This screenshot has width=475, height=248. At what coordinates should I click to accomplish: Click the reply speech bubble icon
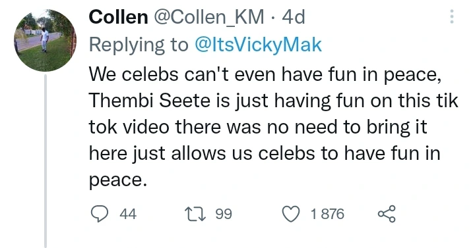100,214
